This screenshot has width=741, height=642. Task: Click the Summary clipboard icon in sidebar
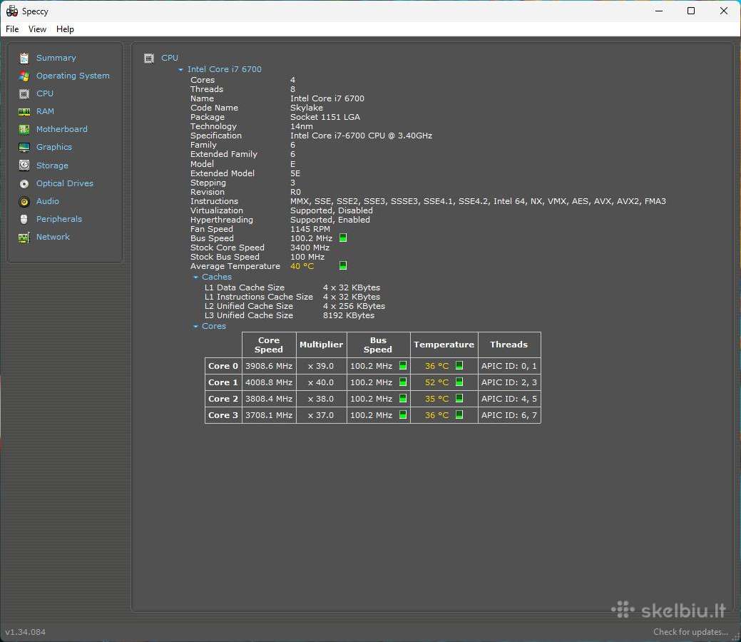pos(24,58)
